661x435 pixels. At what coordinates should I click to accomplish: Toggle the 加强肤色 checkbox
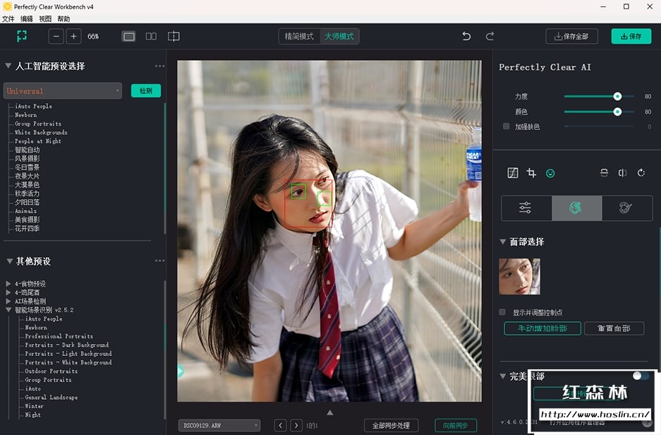[506, 126]
